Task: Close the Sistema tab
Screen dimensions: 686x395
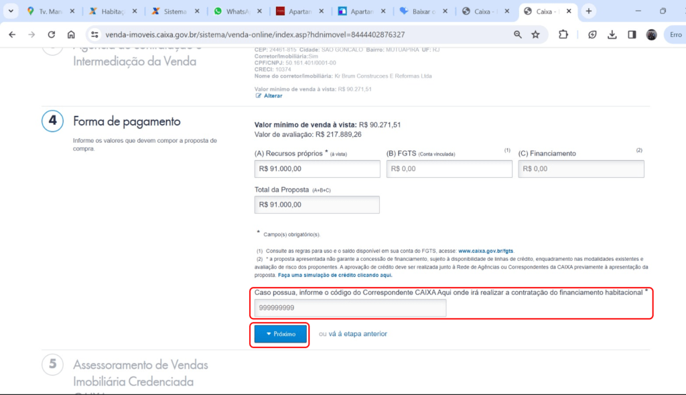Action: pos(197,11)
